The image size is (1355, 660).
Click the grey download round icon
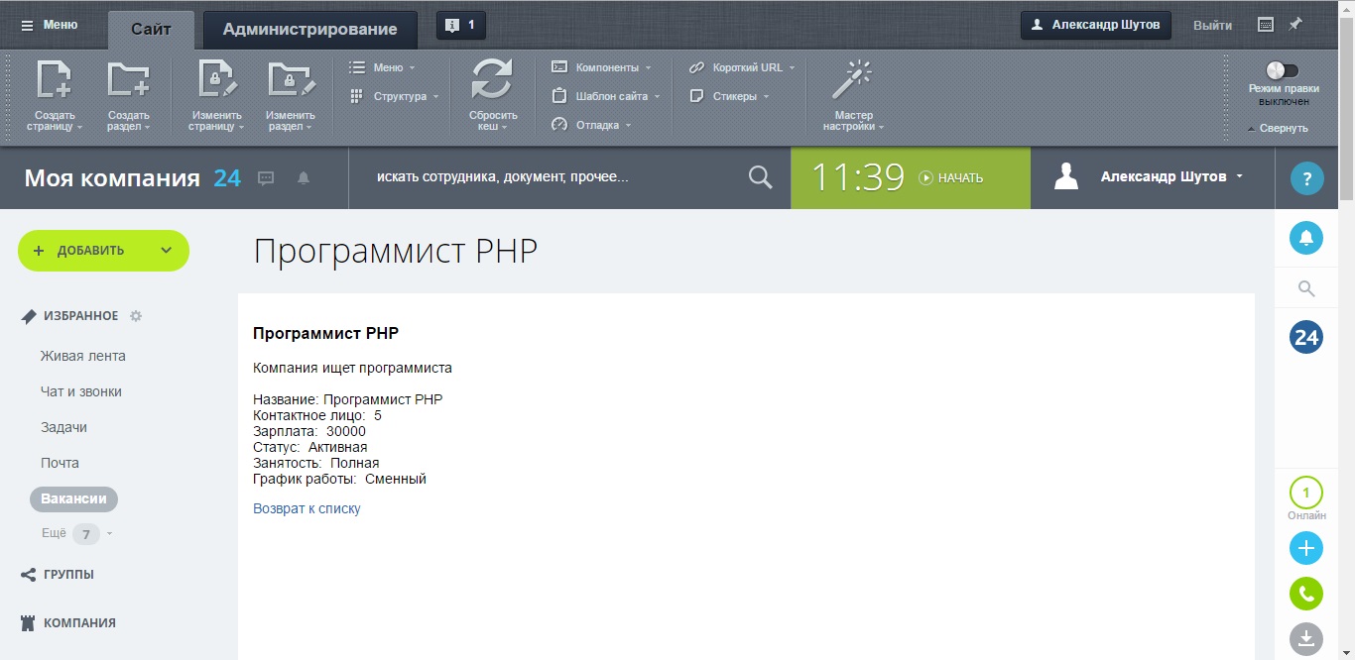[x=1306, y=639]
